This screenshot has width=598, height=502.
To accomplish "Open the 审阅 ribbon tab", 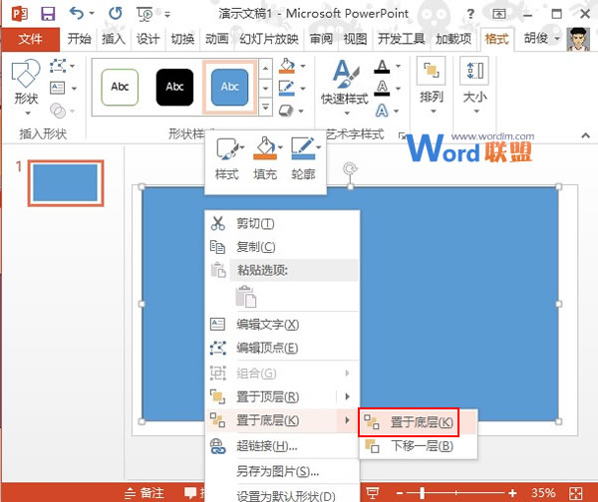I will click(x=321, y=39).
